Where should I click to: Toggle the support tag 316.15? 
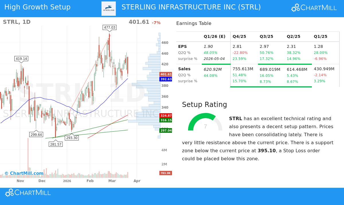coord(166,120)
